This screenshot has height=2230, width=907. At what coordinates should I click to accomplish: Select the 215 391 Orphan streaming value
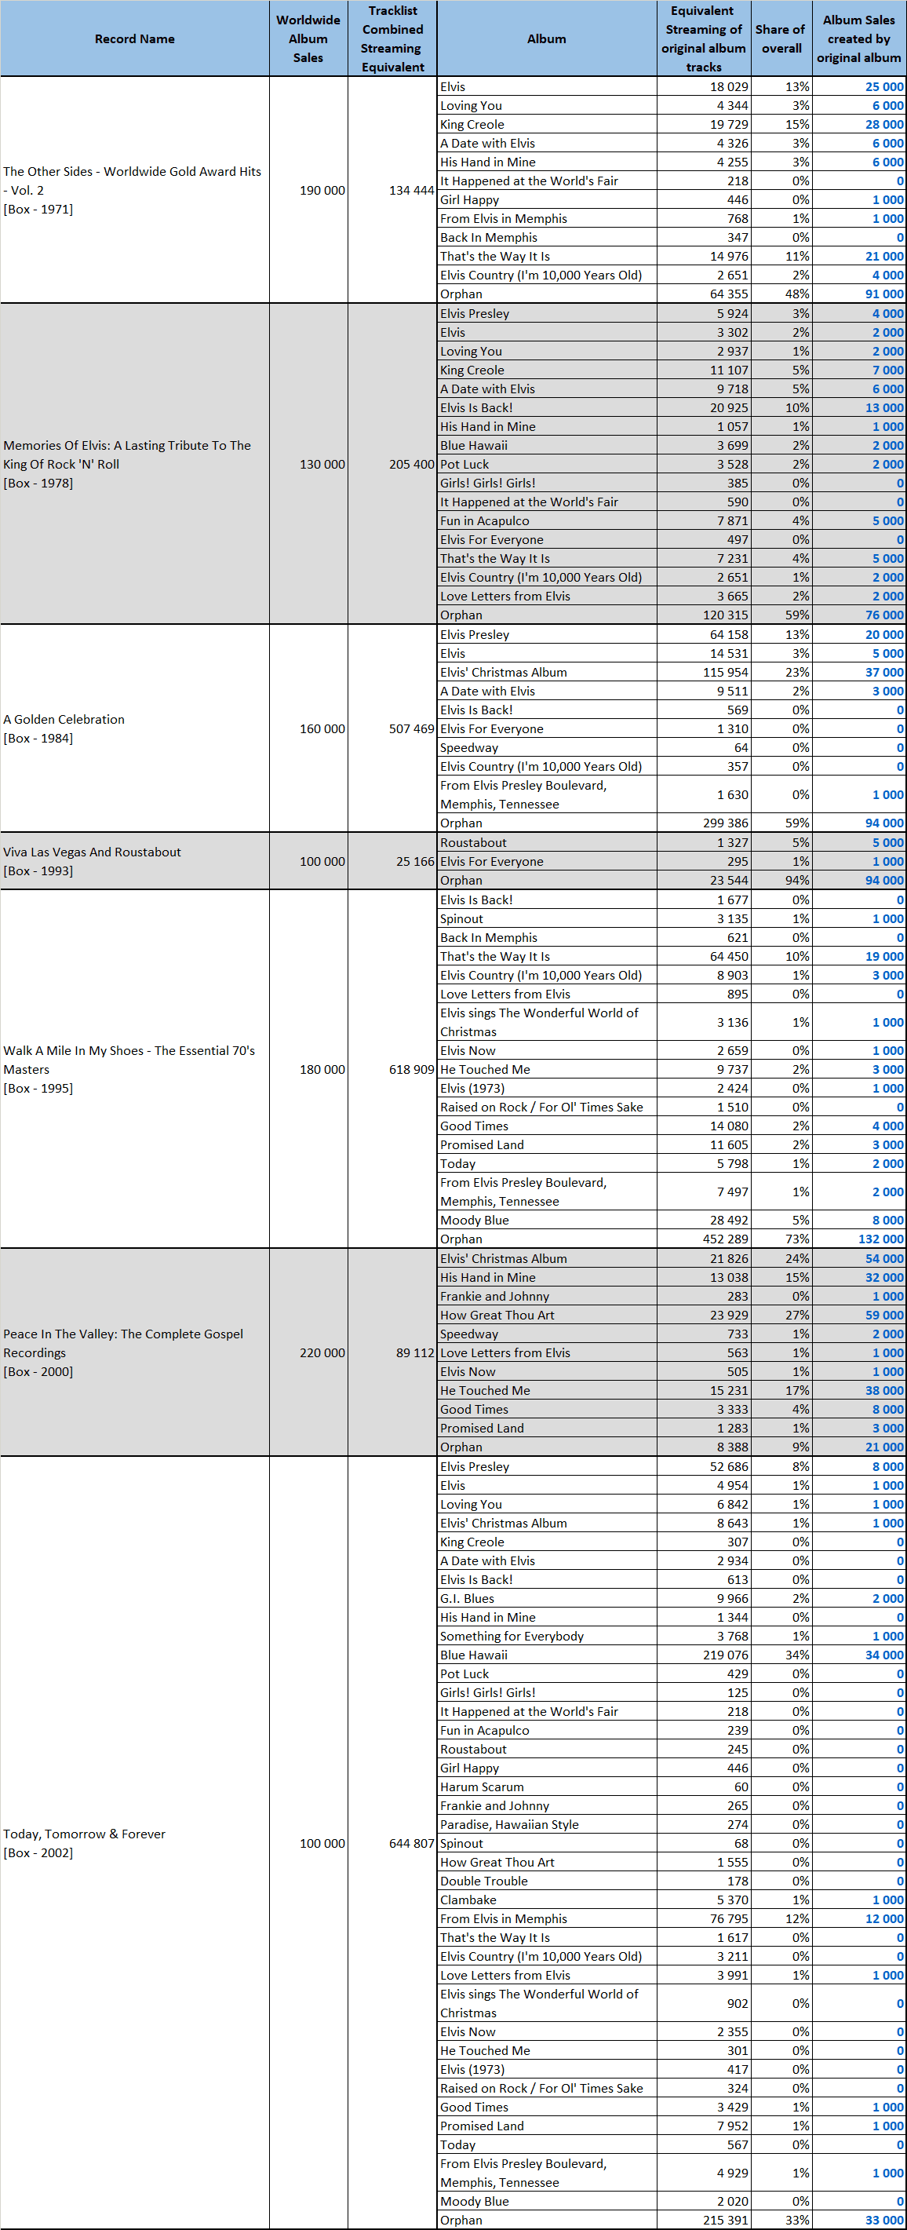(704, 2221)
